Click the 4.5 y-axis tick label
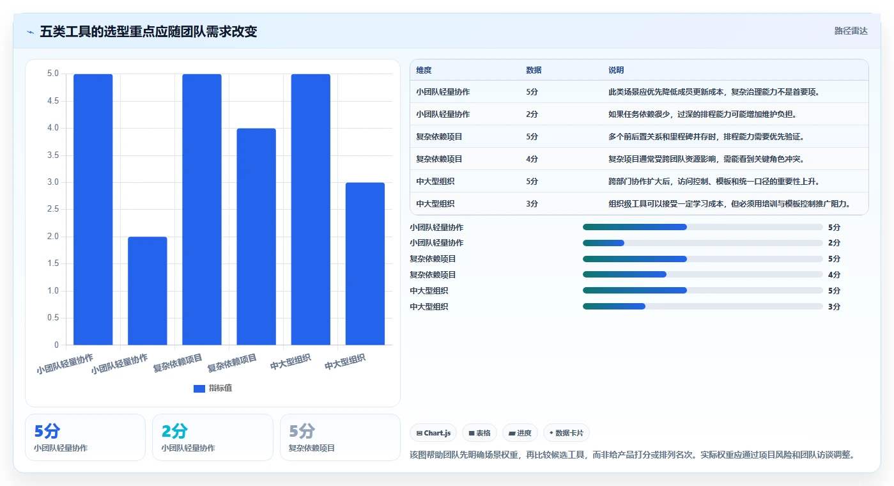 (x=53, y=101)
